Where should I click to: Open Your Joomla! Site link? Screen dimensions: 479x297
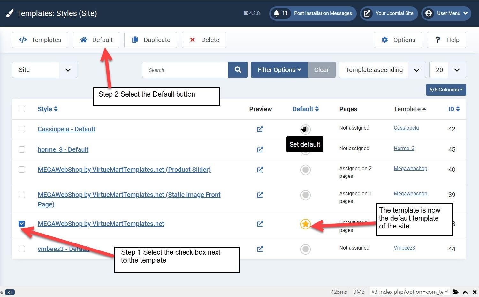point(389,13)
